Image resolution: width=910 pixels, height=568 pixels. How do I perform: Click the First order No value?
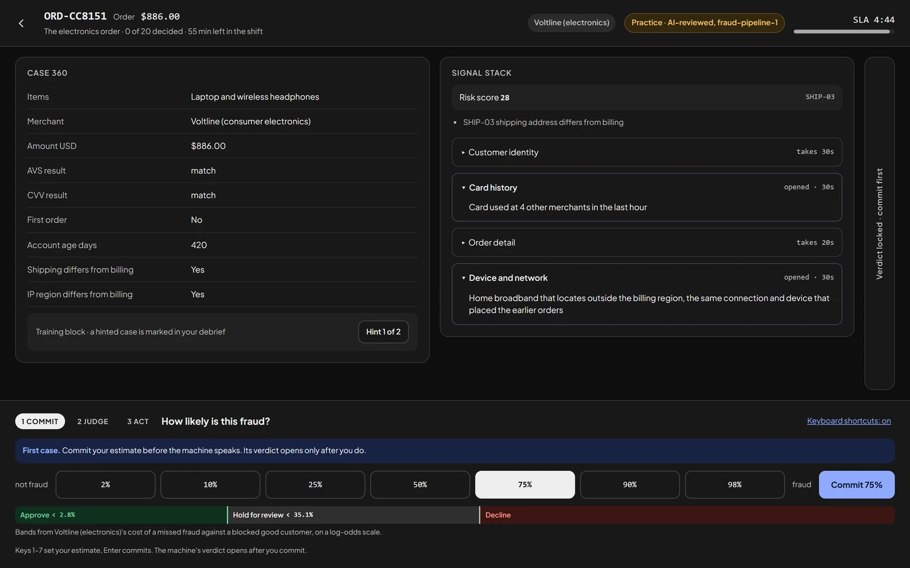[x=197, y=220]
